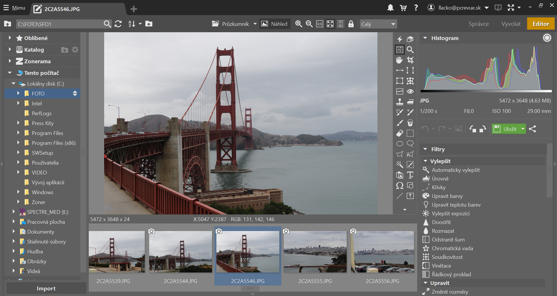Open notifications bell icon

pyautogui.click(x=390, y=8)
